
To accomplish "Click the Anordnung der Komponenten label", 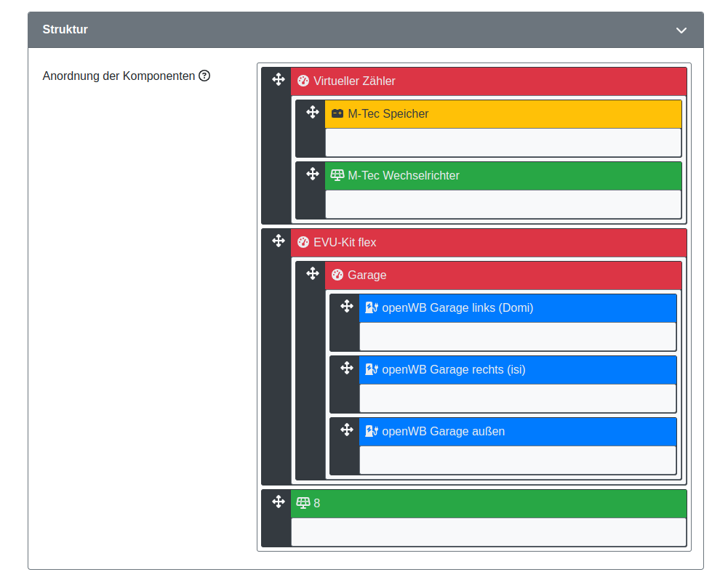I will pos(119,76).
